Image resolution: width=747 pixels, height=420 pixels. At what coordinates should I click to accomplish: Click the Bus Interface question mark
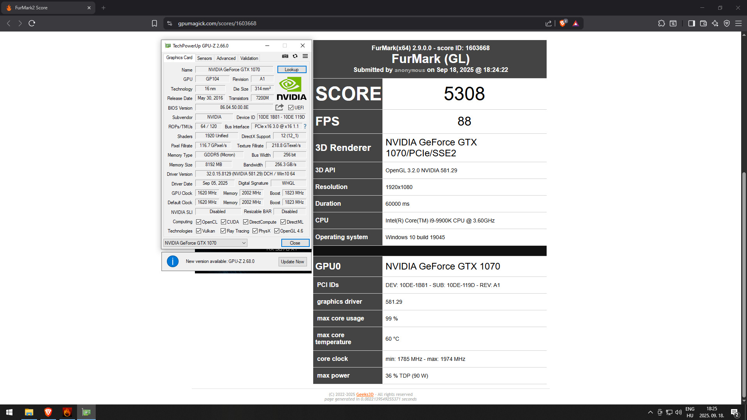pos(305,126)
